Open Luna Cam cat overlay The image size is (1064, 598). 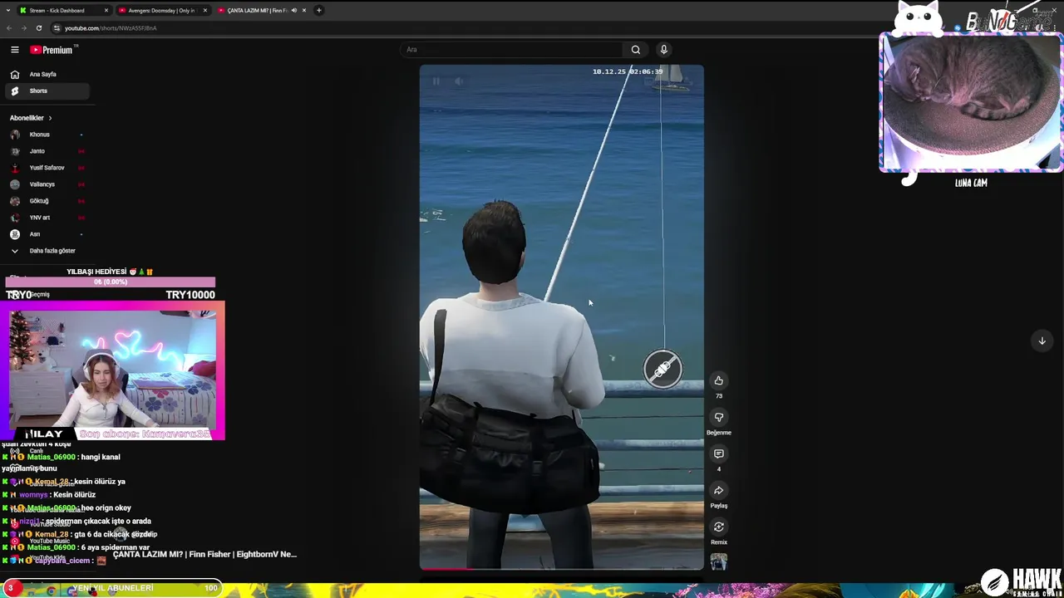971,104
